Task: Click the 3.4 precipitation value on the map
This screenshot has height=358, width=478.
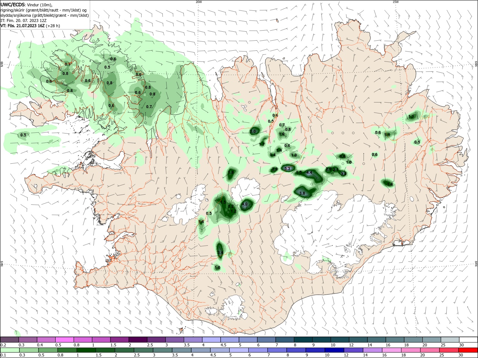Action: [x=220, y=253]
